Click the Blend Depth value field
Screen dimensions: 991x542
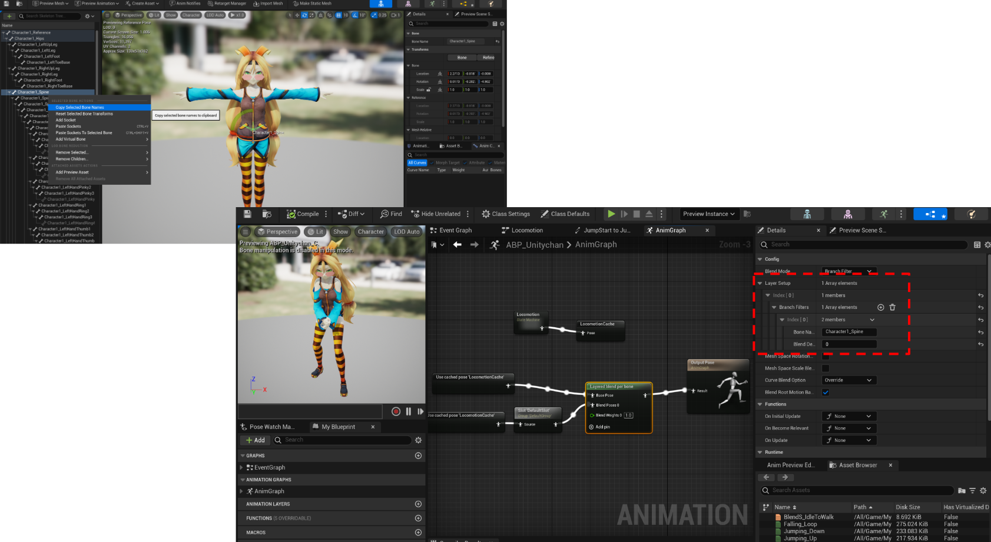(849, 344)
